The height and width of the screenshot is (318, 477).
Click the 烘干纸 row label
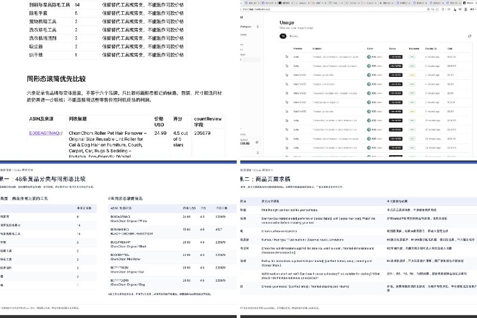tap(36, 55)
